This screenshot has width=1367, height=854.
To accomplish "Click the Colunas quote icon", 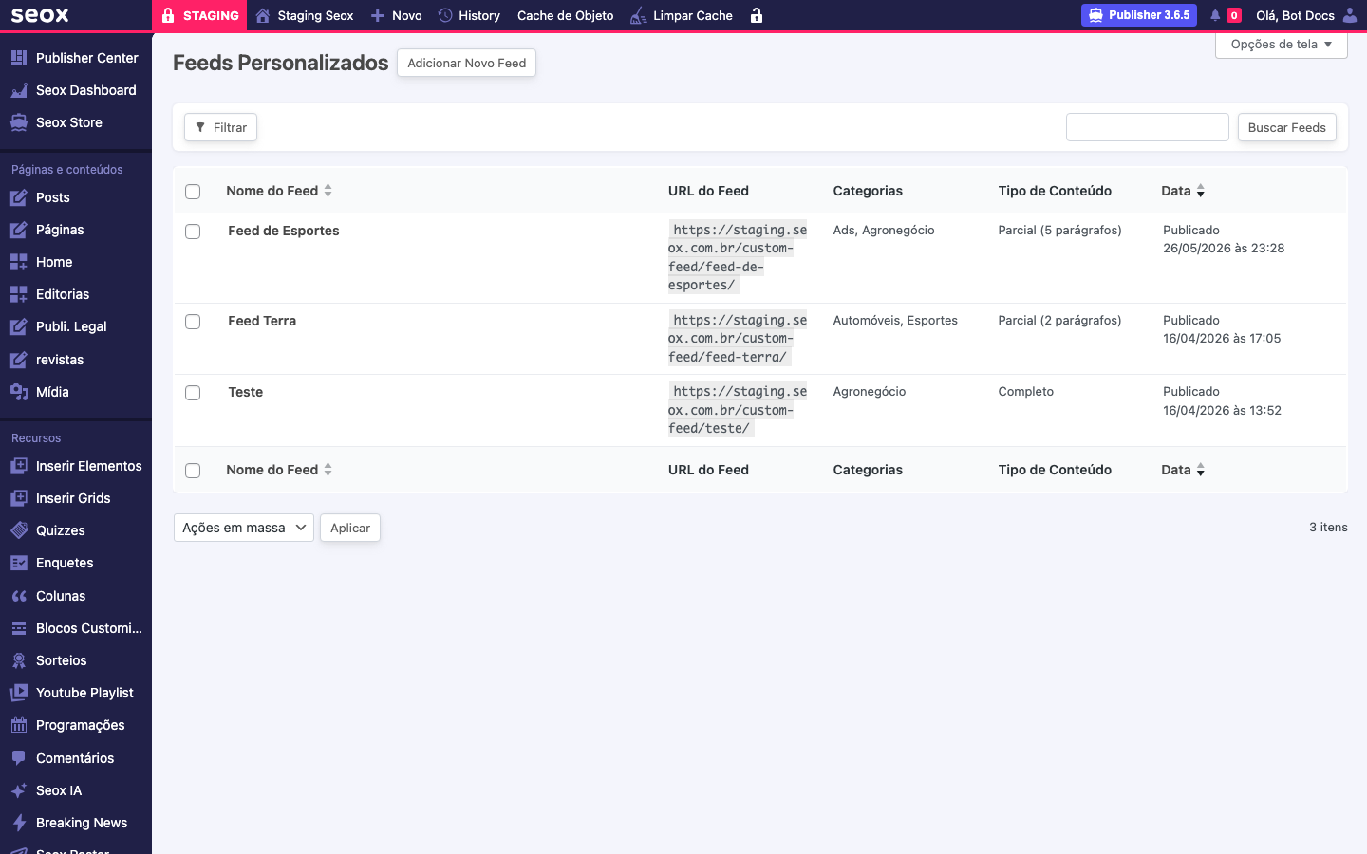I will point(19,596).
